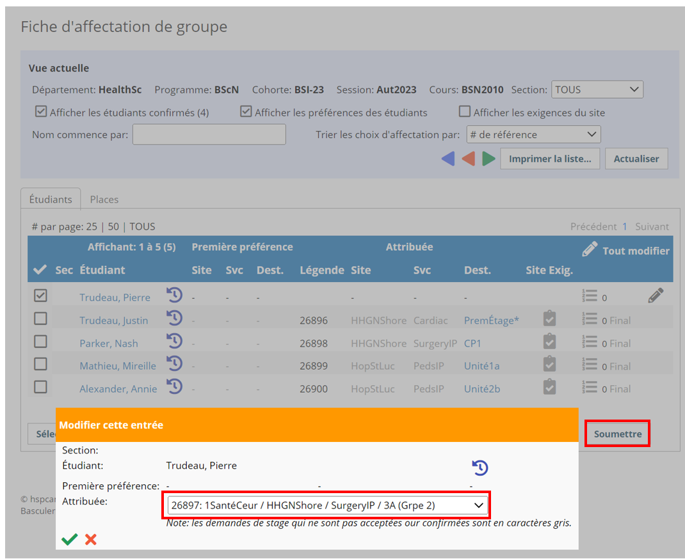Click clipboard check icon for Mathieu, Mireille
The image size is (685, 559).
(549, 364)
